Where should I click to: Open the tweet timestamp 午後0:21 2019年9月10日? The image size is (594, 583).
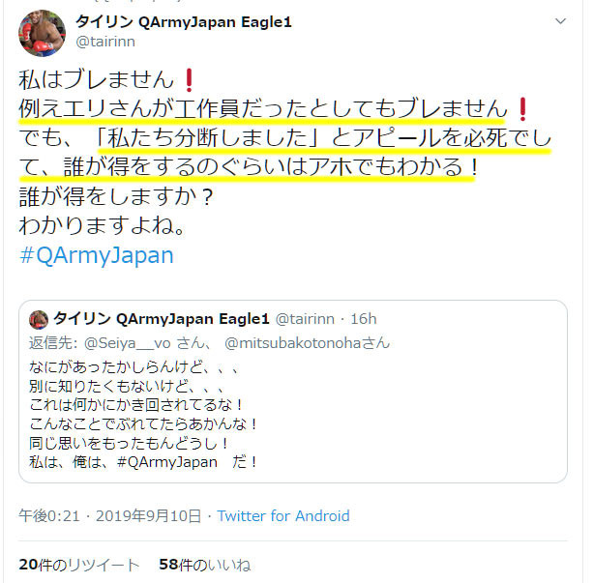click(109, 515)
